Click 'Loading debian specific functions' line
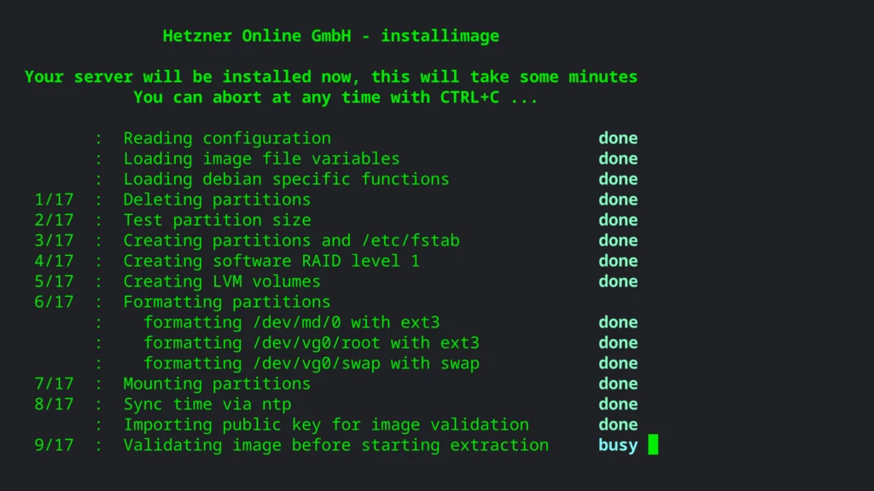 (x=286, y=179)
